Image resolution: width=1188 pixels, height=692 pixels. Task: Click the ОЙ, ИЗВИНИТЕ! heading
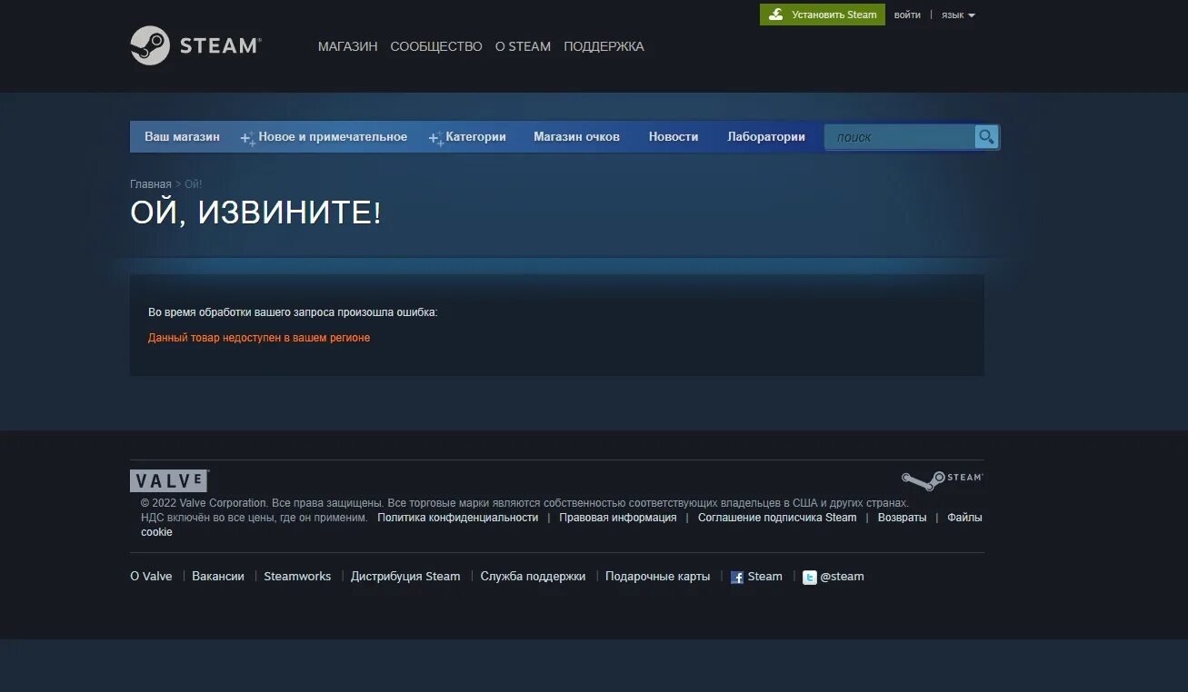[255, 213]
